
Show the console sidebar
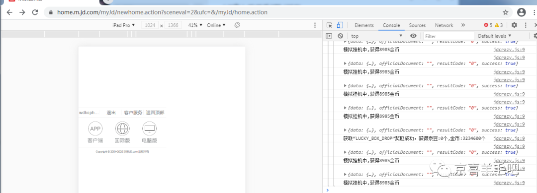click(x=329, y=36)
